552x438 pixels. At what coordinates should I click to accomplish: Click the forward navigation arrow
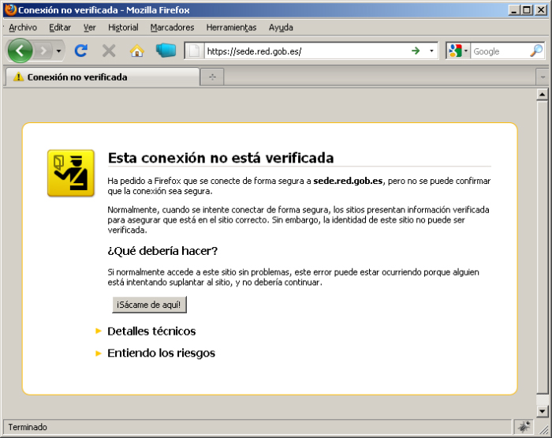pyautogui.click(x=43, y=51)
